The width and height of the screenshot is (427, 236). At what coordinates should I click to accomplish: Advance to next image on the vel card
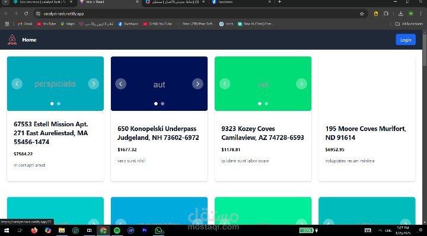[301, 84]
